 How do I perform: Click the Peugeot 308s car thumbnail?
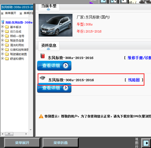click(x=56, y=25)
